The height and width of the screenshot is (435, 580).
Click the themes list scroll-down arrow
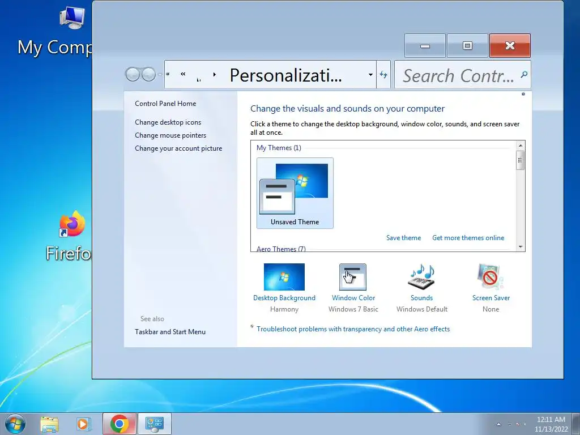pos(520,247)
